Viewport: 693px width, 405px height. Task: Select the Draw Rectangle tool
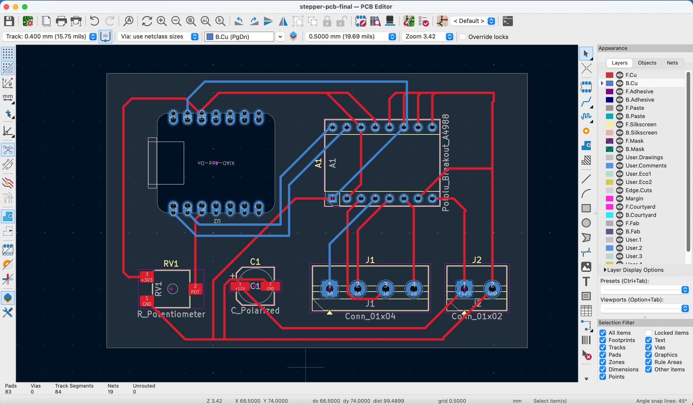coord(586,208)
